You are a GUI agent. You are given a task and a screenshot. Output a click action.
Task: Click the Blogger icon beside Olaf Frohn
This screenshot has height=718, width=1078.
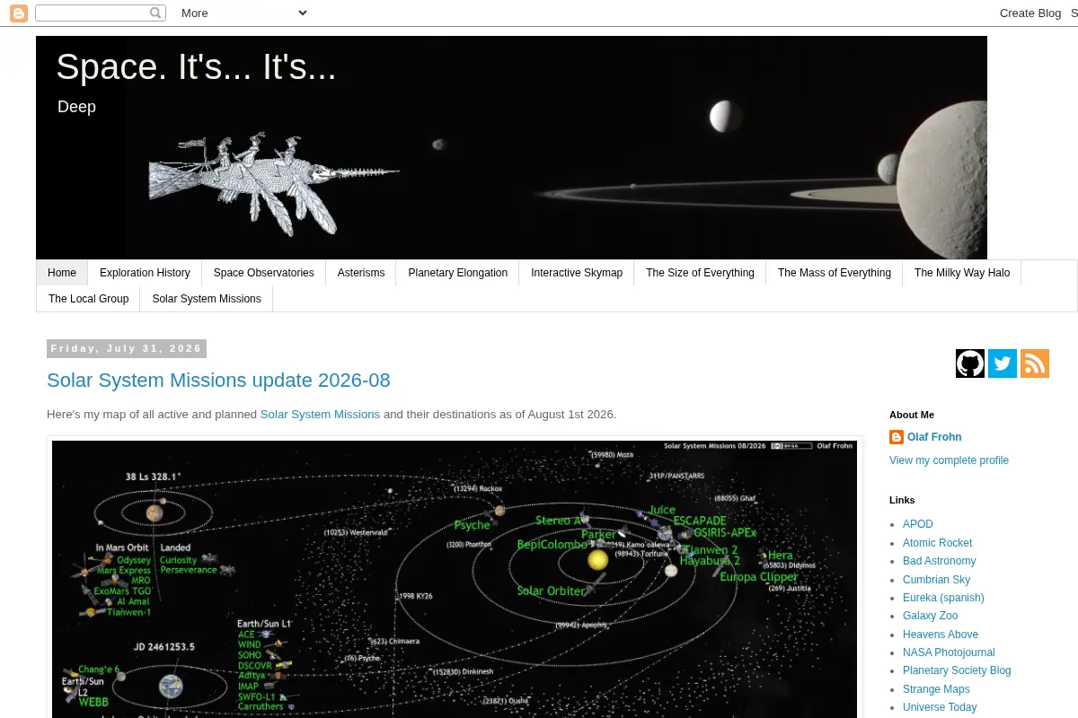tap(897, 437)
